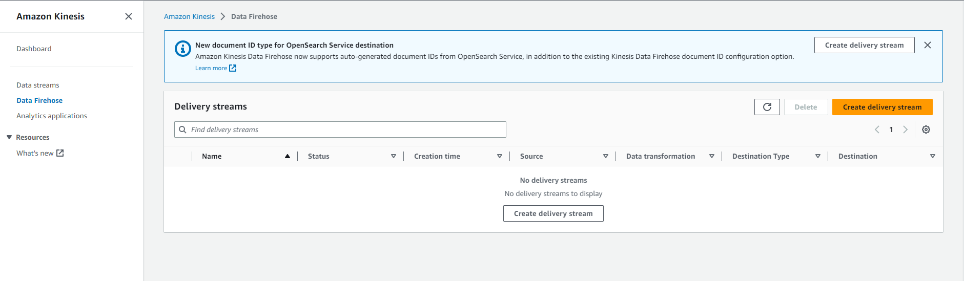Click the Name column header text

pyautogui.click(x=212, y=156)
